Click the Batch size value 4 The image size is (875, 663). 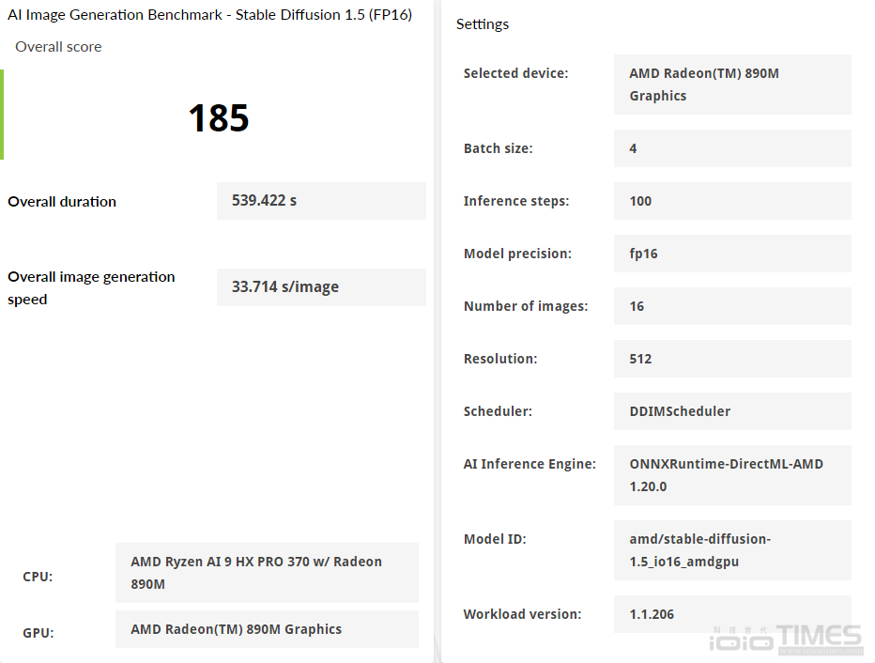click(732, 148)
